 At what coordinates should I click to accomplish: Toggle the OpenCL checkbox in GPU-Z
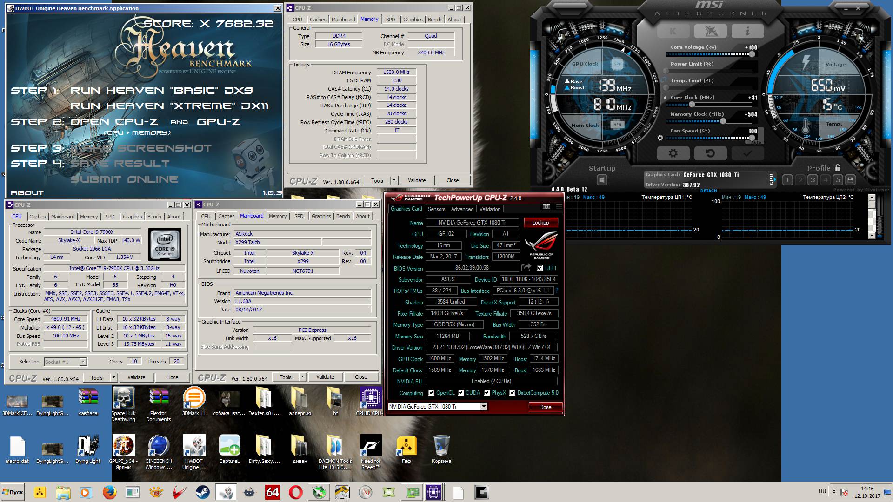(431, 393)
